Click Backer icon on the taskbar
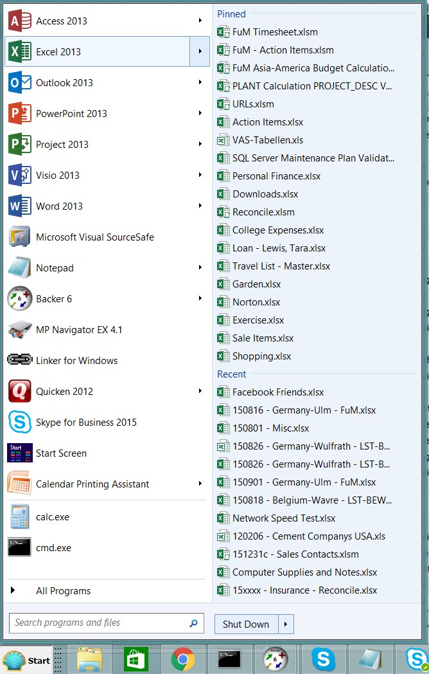The width and height of the screenshot is (429, 674). tap(276, 660)
